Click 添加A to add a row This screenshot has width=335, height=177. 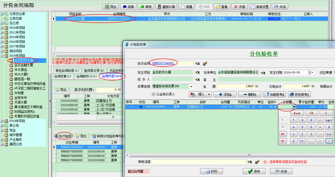pos(225,94)
